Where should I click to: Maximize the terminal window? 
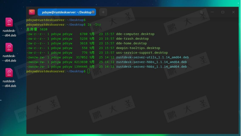coord(223,12)
